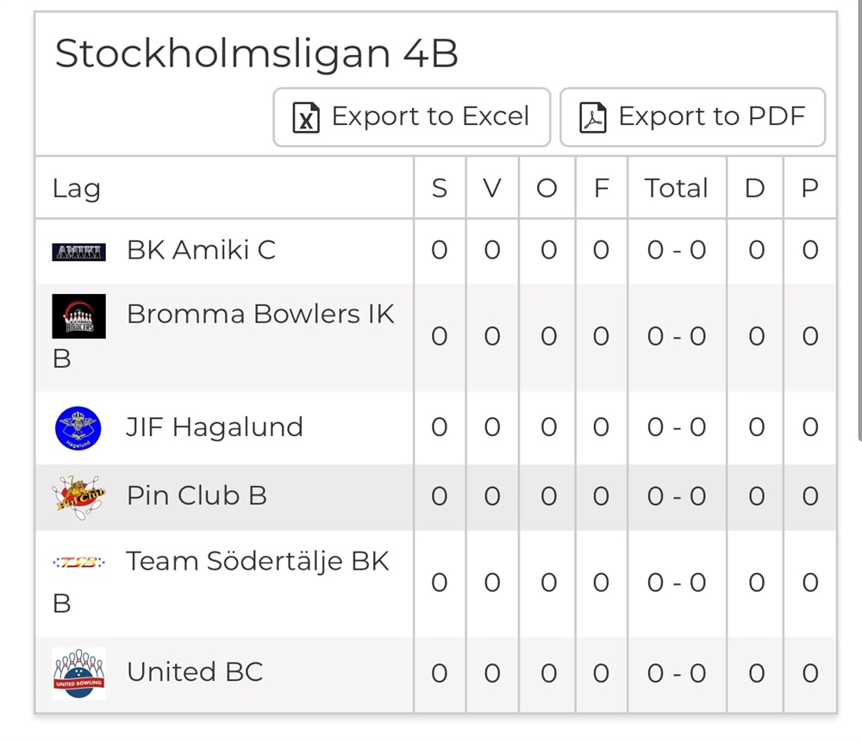This screenshot has height=742, width=862.
Task: Click the Bromma Bowlers IK B logo
Action: coord(78,316)
